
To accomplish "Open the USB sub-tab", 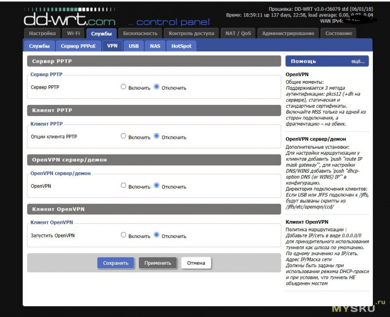I will [x=134, y=46].
